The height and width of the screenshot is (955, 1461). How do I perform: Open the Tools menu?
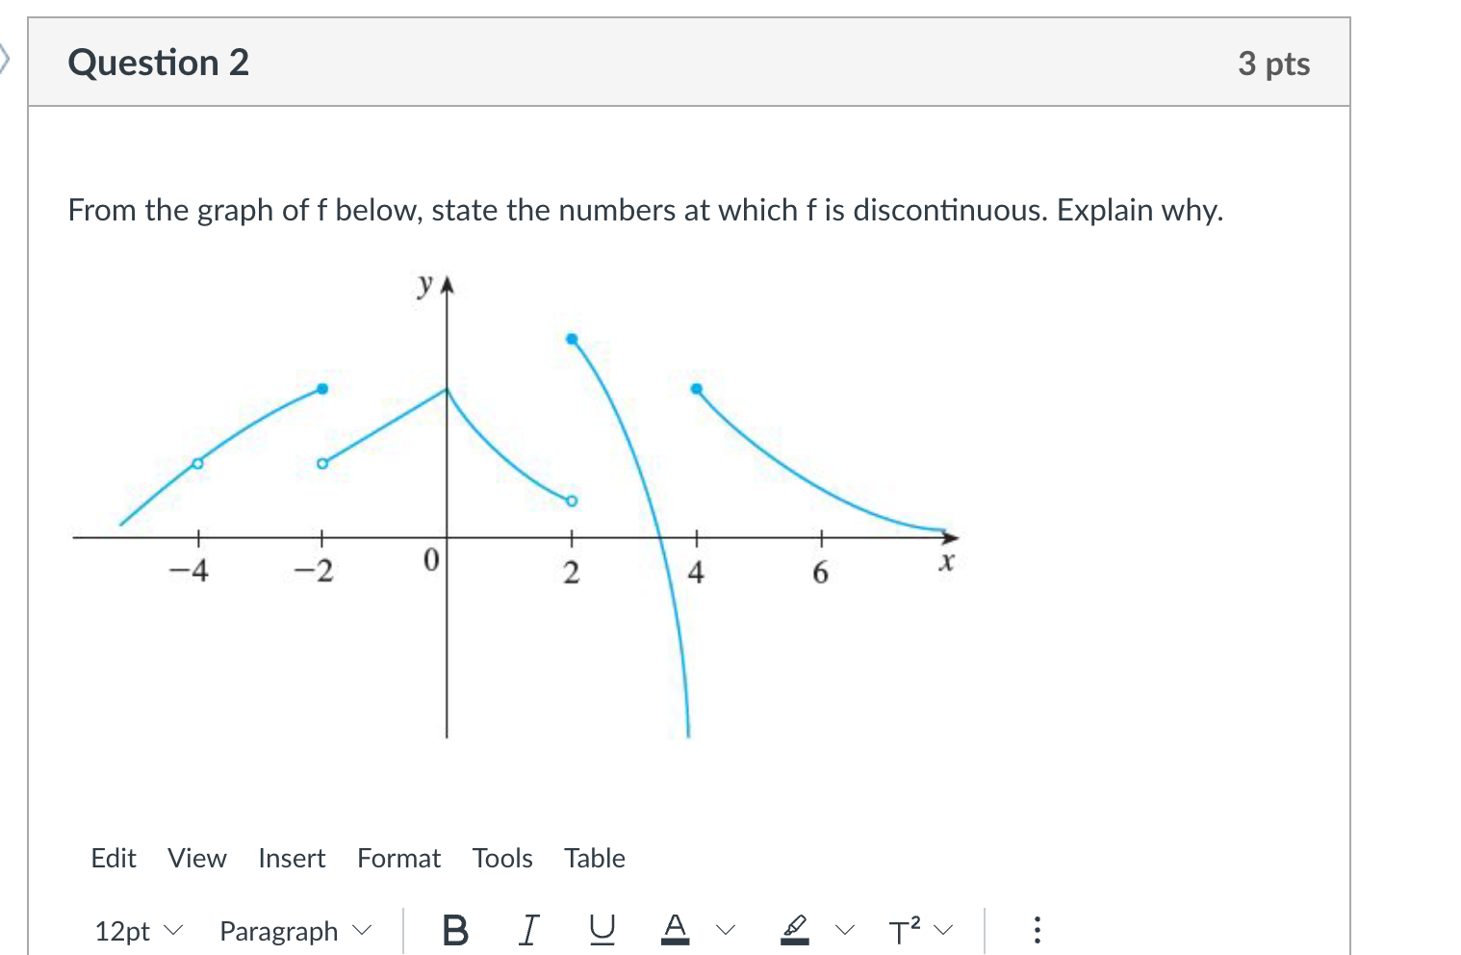502,858
